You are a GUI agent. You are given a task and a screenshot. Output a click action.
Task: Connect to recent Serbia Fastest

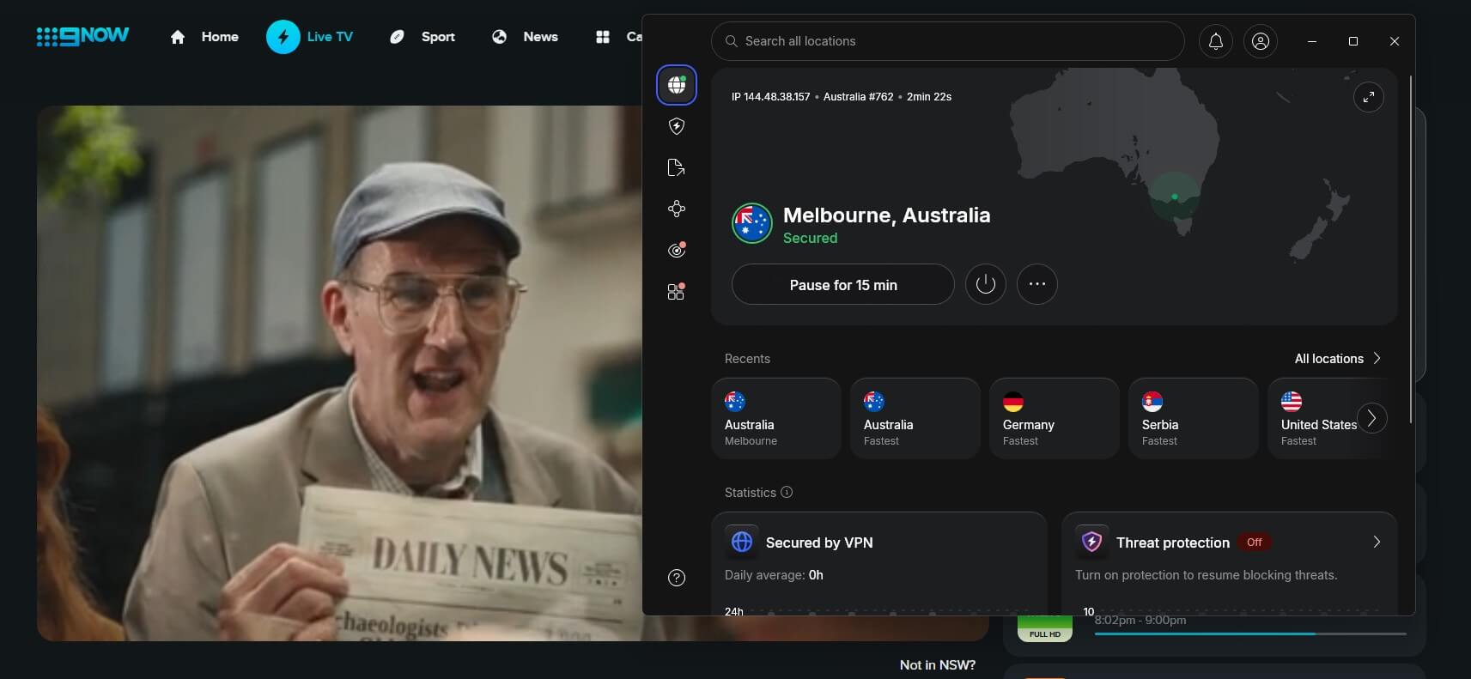point(1194,419)
